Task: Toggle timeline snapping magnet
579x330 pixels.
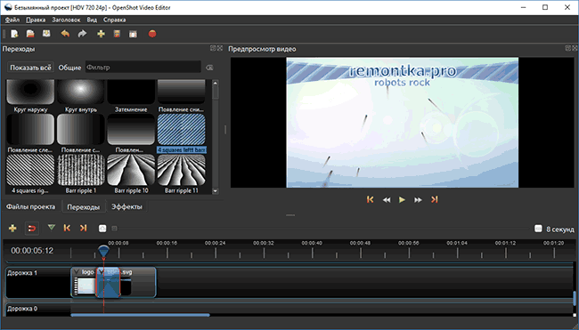Action: coord(32,229)
